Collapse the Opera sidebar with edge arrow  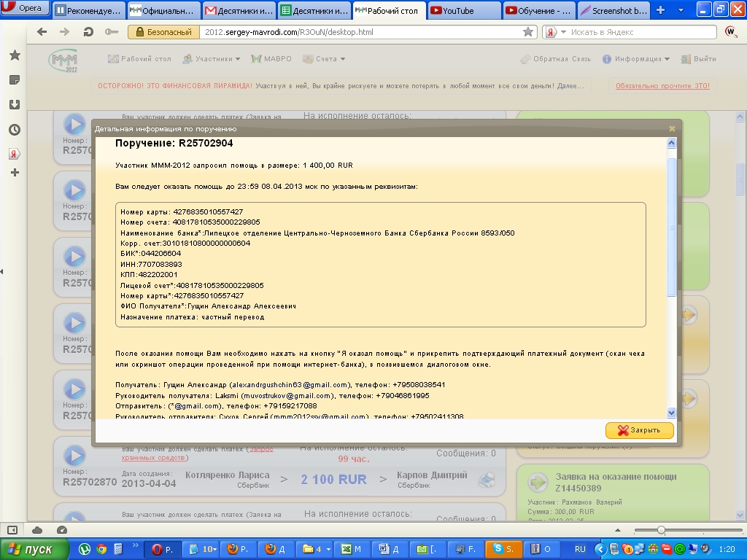click(x=2, y=271)
